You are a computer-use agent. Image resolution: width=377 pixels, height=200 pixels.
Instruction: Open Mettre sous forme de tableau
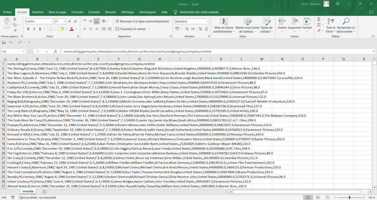(x=247, y=25)
